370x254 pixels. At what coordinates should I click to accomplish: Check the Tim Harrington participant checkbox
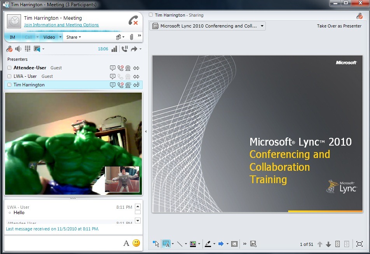click(x=9, y=85)
